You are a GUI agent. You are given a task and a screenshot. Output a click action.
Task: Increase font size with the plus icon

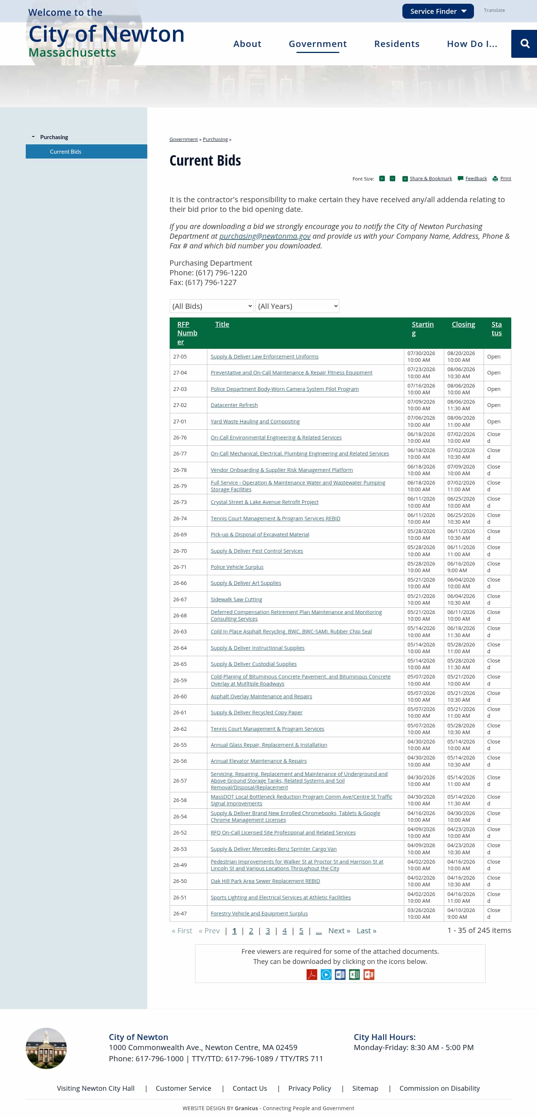(x=382, y=179)
